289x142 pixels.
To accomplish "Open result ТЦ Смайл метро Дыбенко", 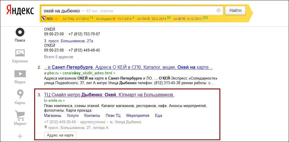I will [x=109, y=95].
